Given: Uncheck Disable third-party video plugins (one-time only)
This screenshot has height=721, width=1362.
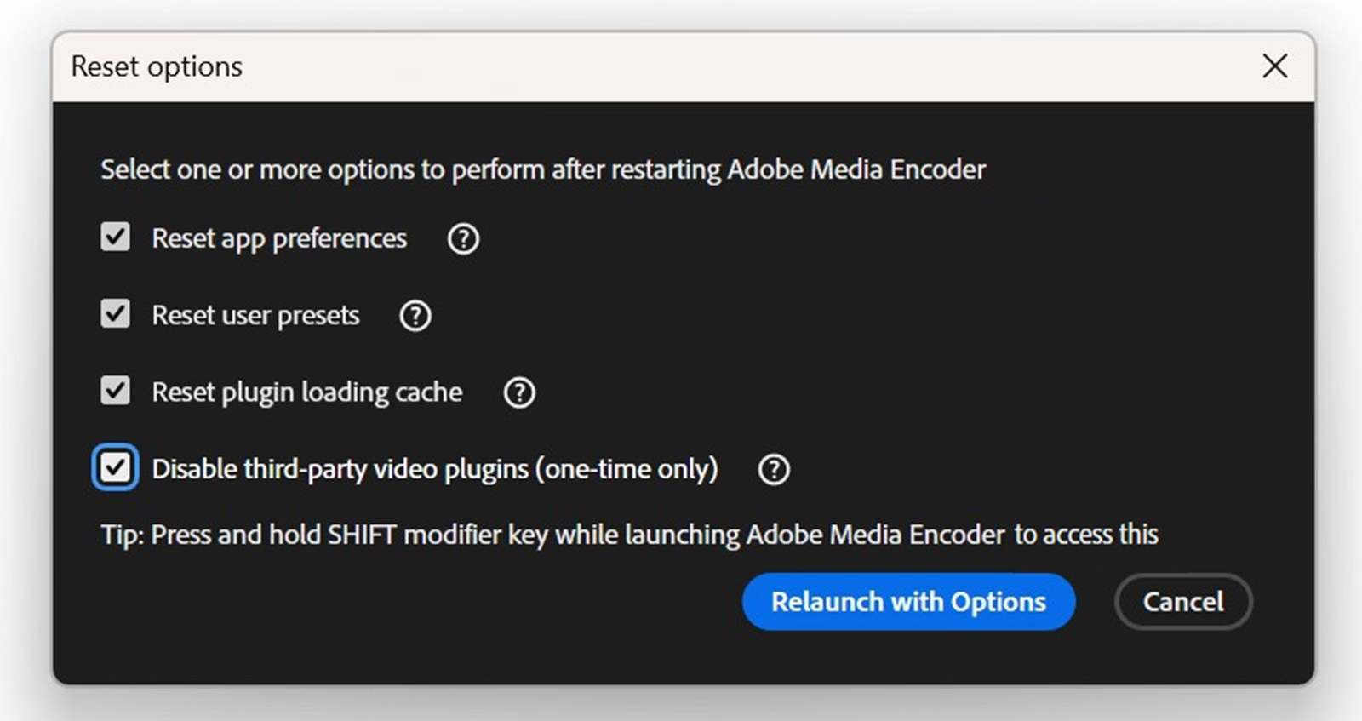Looking at the screenshot, I should pos(115,467).
